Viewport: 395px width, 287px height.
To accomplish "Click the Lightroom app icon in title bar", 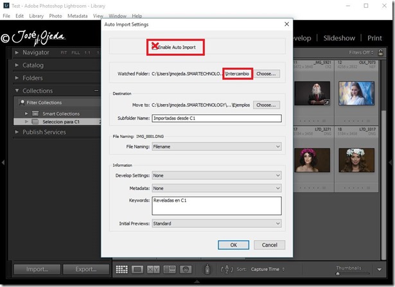I will pyautogui.click(x=6, y=6).
